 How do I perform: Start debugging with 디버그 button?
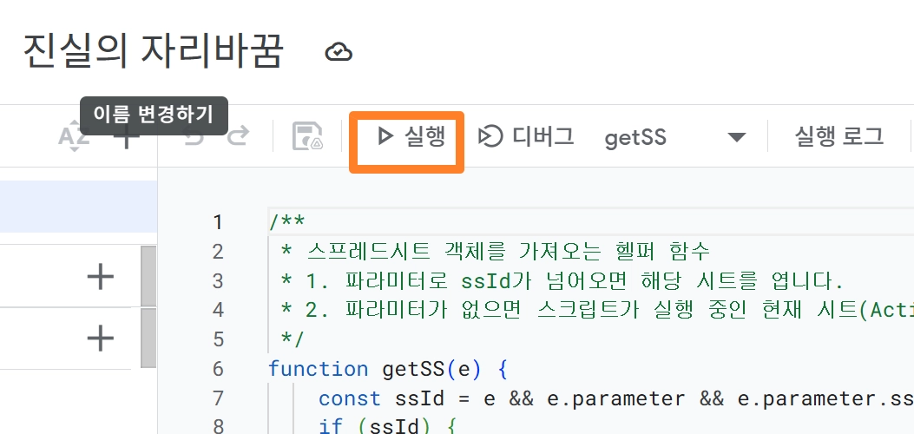tap(526, 137)
